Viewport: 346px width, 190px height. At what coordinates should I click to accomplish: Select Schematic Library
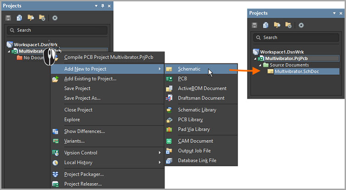click(201, 110)
